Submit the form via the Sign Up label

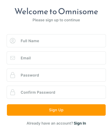56,110
